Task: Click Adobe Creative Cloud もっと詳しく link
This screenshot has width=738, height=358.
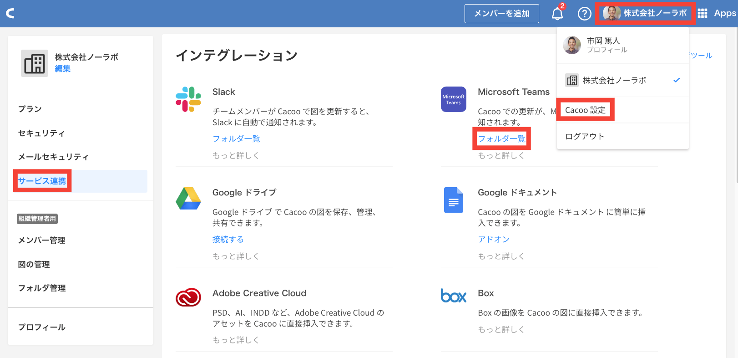Action: [236, 340]
